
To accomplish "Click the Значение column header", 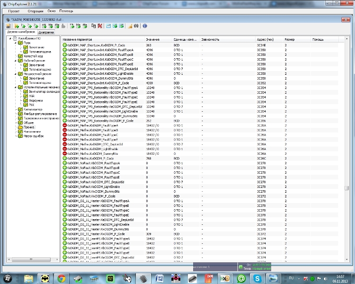I will (152, 39).
